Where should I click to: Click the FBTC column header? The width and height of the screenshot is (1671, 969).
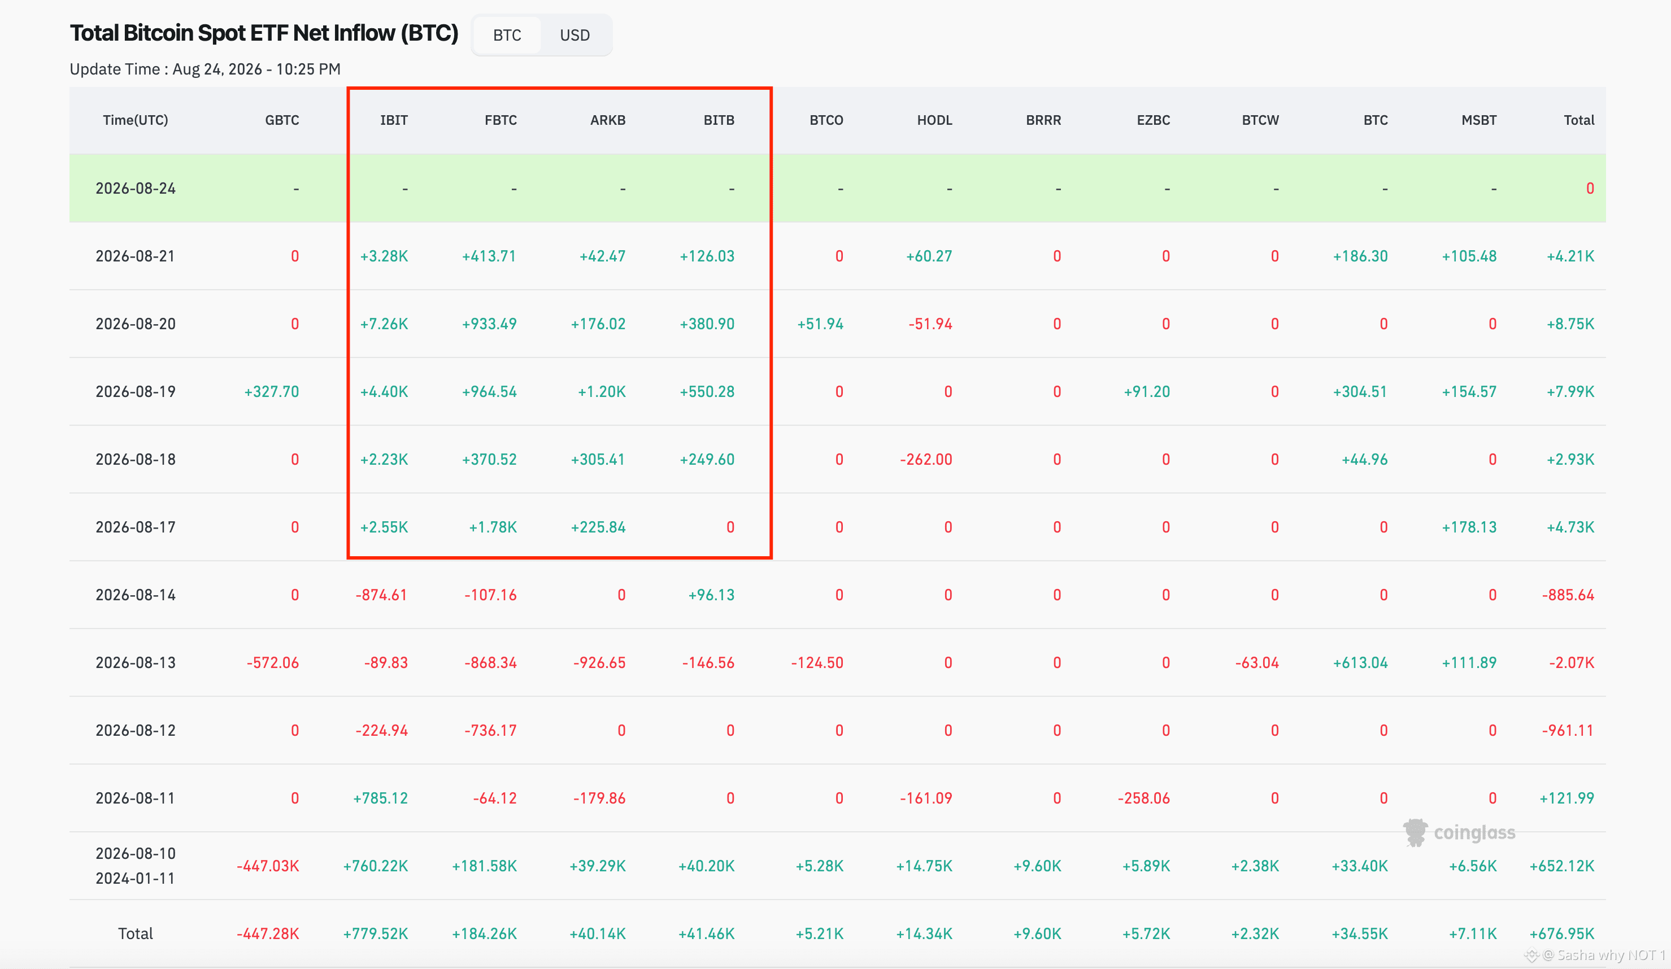click(x=501, y=120)
